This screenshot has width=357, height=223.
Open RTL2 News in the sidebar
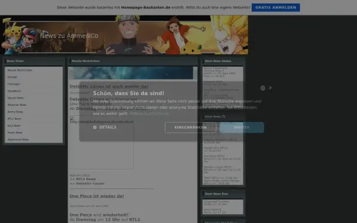tap(14, 119)
